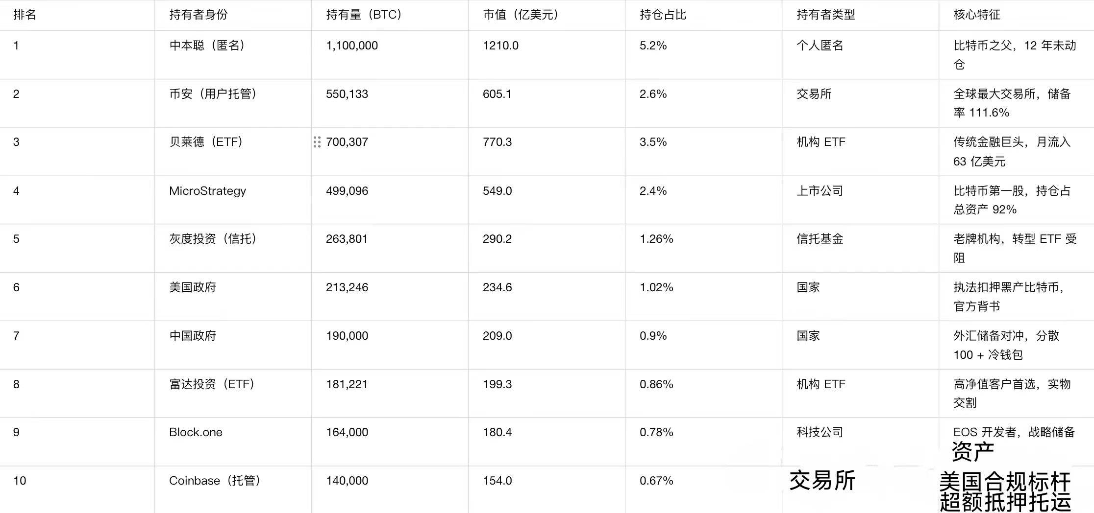Click the Block.one cell
The height and width of the screenshot is (513, 1094).
click(x=196, y=432)
